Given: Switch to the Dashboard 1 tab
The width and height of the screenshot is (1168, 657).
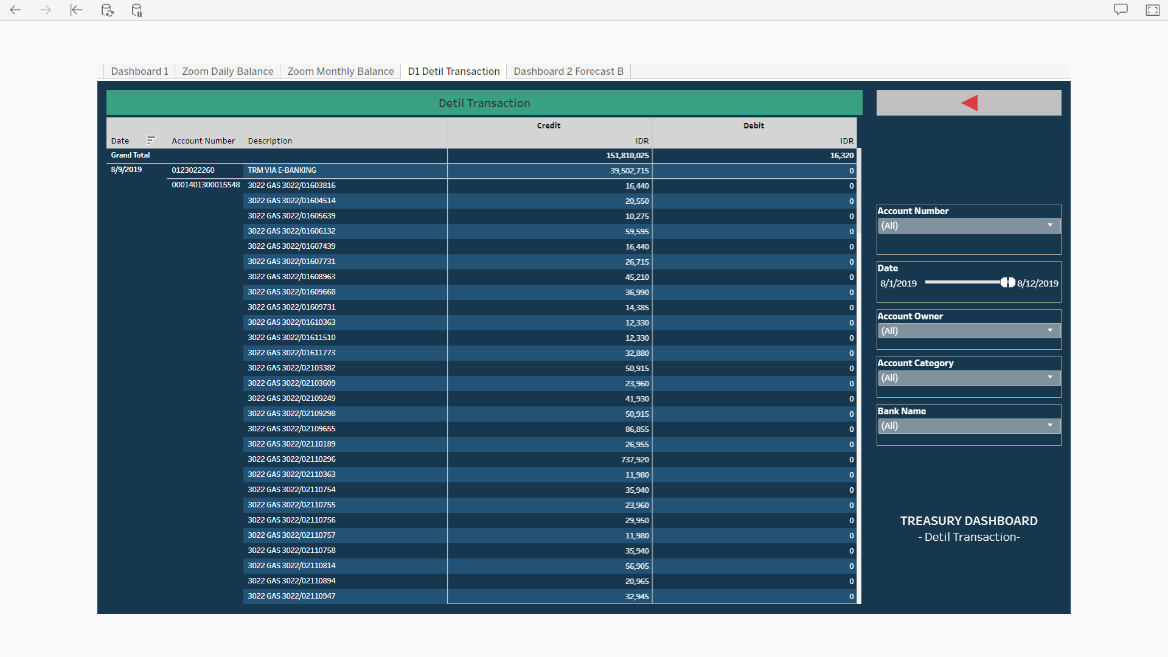Looking at the screenshot, I should (x=139, y=71).
